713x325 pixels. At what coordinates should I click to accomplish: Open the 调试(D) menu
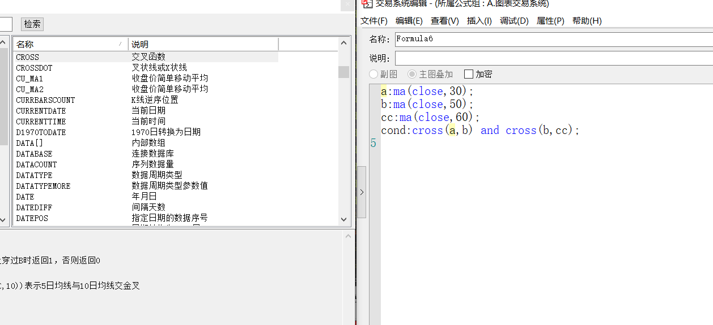pyautogui.click(x=514, y=21)
